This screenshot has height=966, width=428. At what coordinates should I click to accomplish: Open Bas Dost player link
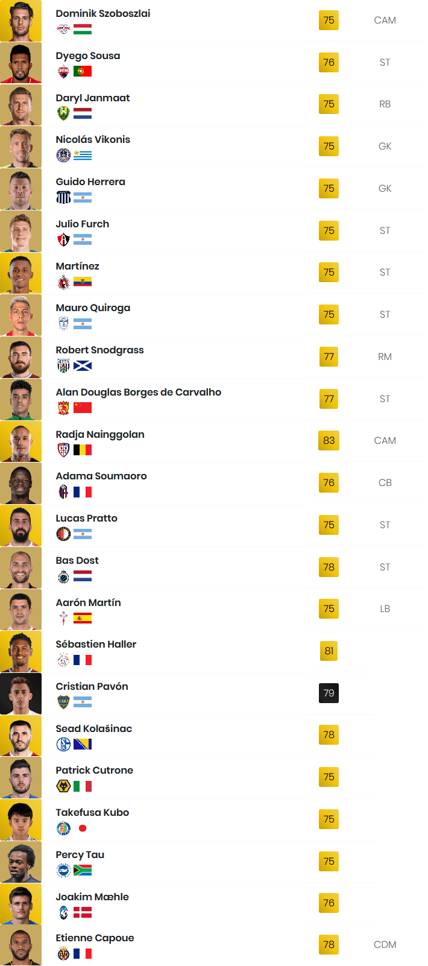77,560
